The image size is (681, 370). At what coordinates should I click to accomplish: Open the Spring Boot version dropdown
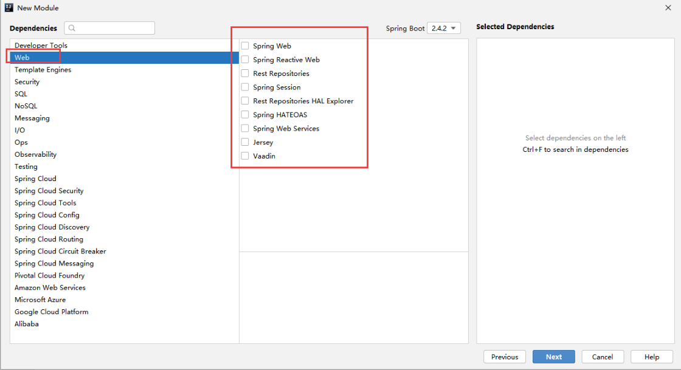443,28
